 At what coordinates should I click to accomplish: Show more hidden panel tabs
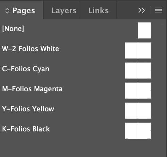pos(142,10)
